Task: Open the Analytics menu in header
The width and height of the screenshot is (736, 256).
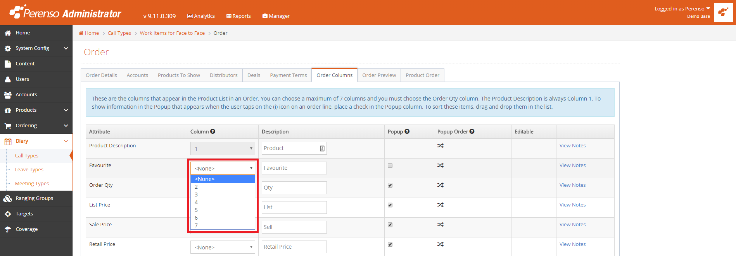Action: point(201,16)
